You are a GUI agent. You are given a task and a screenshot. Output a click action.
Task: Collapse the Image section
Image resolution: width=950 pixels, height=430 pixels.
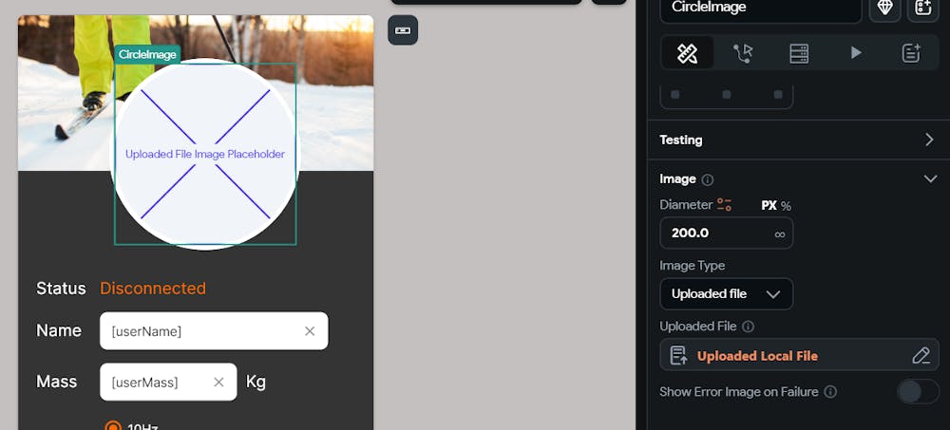(930, 179)
